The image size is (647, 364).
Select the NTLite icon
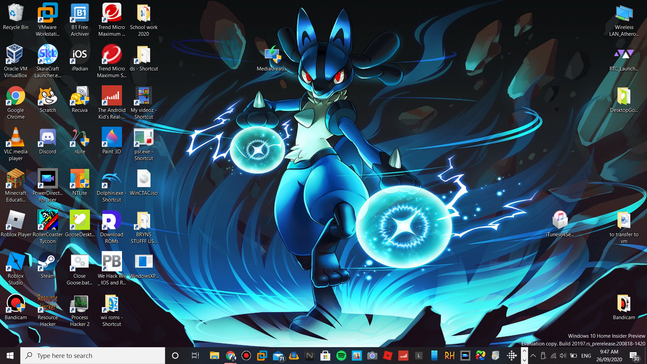click(80, 182)
